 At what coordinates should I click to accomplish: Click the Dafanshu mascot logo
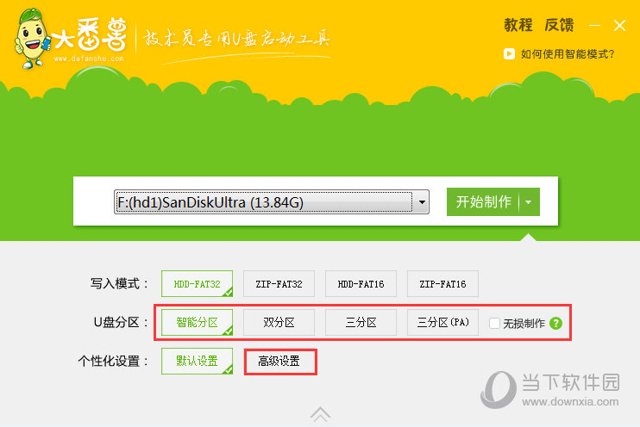[32, 38]
